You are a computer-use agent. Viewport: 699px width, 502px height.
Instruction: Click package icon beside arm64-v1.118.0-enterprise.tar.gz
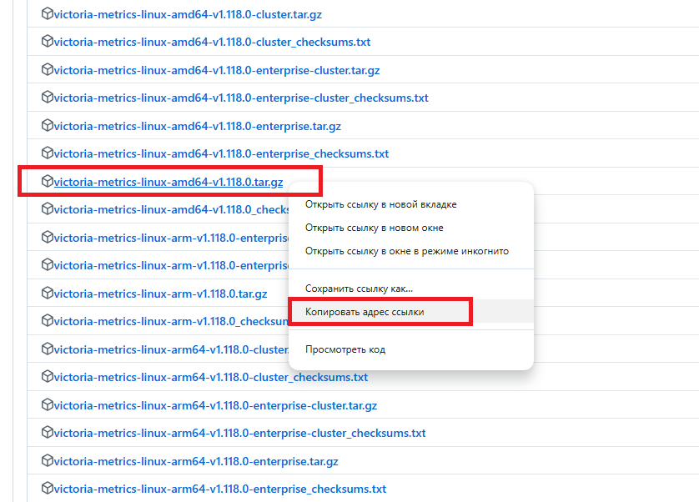pos(48,461)
